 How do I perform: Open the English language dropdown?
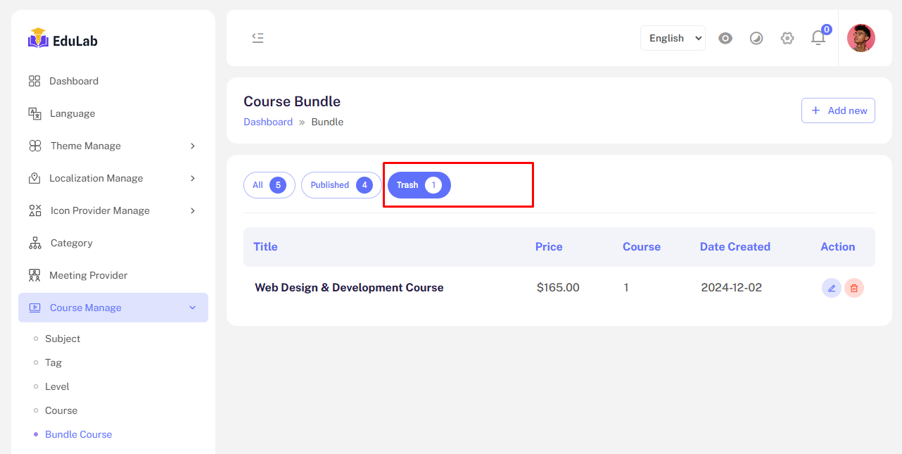pos(673,38)
